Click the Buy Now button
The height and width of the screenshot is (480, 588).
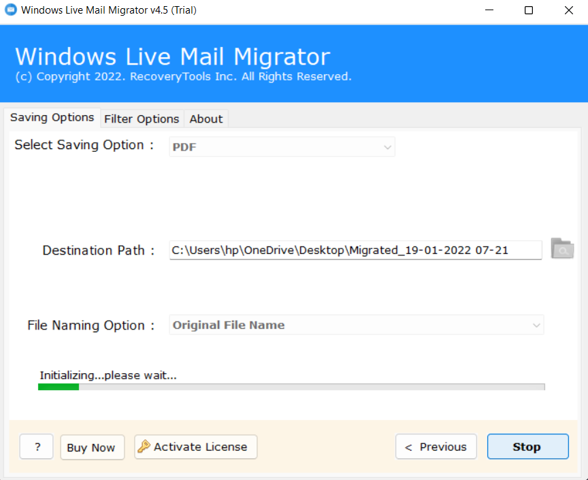pyautogui.click(x=93, y=447)
